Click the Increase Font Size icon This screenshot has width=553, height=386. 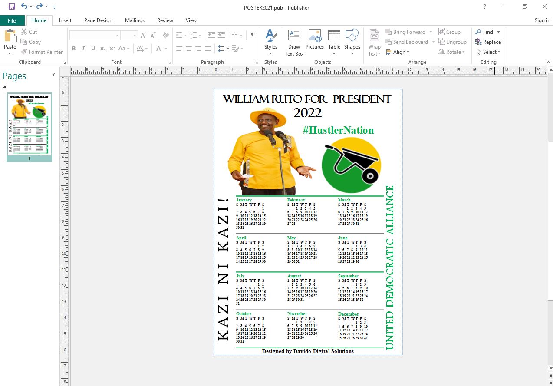coord(144,35)
